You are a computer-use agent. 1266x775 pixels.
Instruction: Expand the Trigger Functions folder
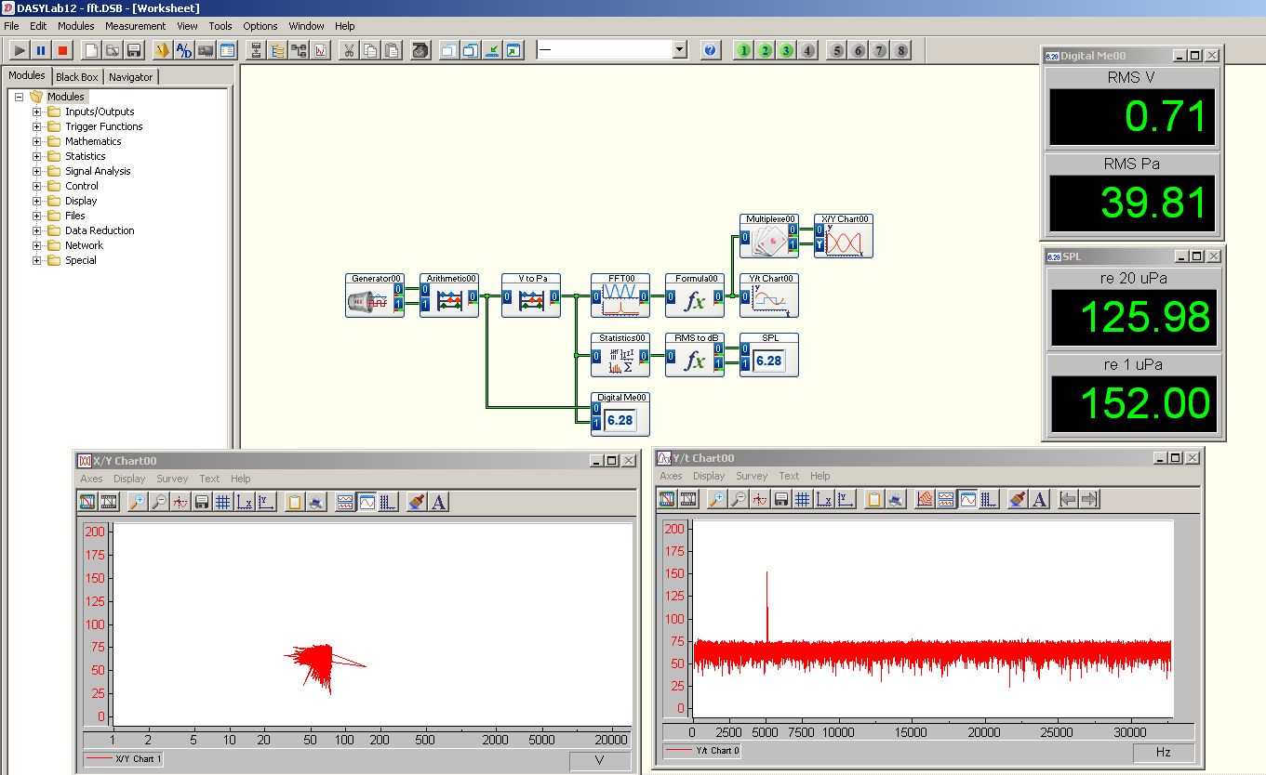pos(38,126)
